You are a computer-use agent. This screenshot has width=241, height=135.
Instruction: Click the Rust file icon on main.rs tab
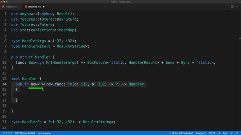point(3,7)
